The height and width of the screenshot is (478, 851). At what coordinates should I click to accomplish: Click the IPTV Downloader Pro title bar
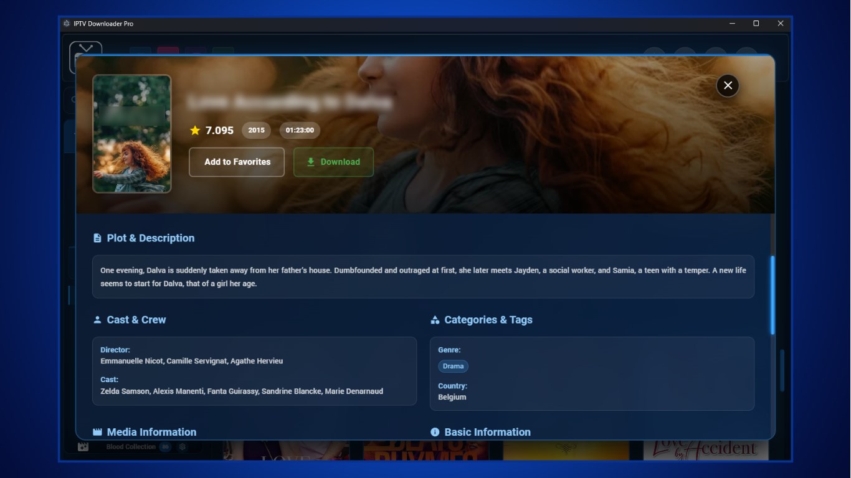[x=374, y=23]
